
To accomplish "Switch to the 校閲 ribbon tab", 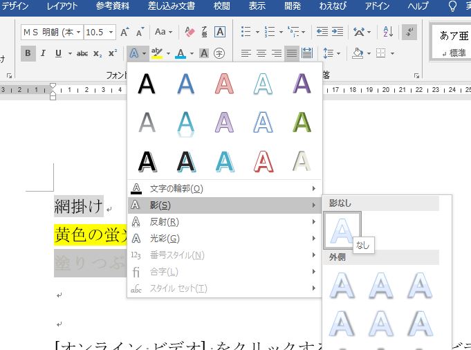I will (x=222, y=6).
